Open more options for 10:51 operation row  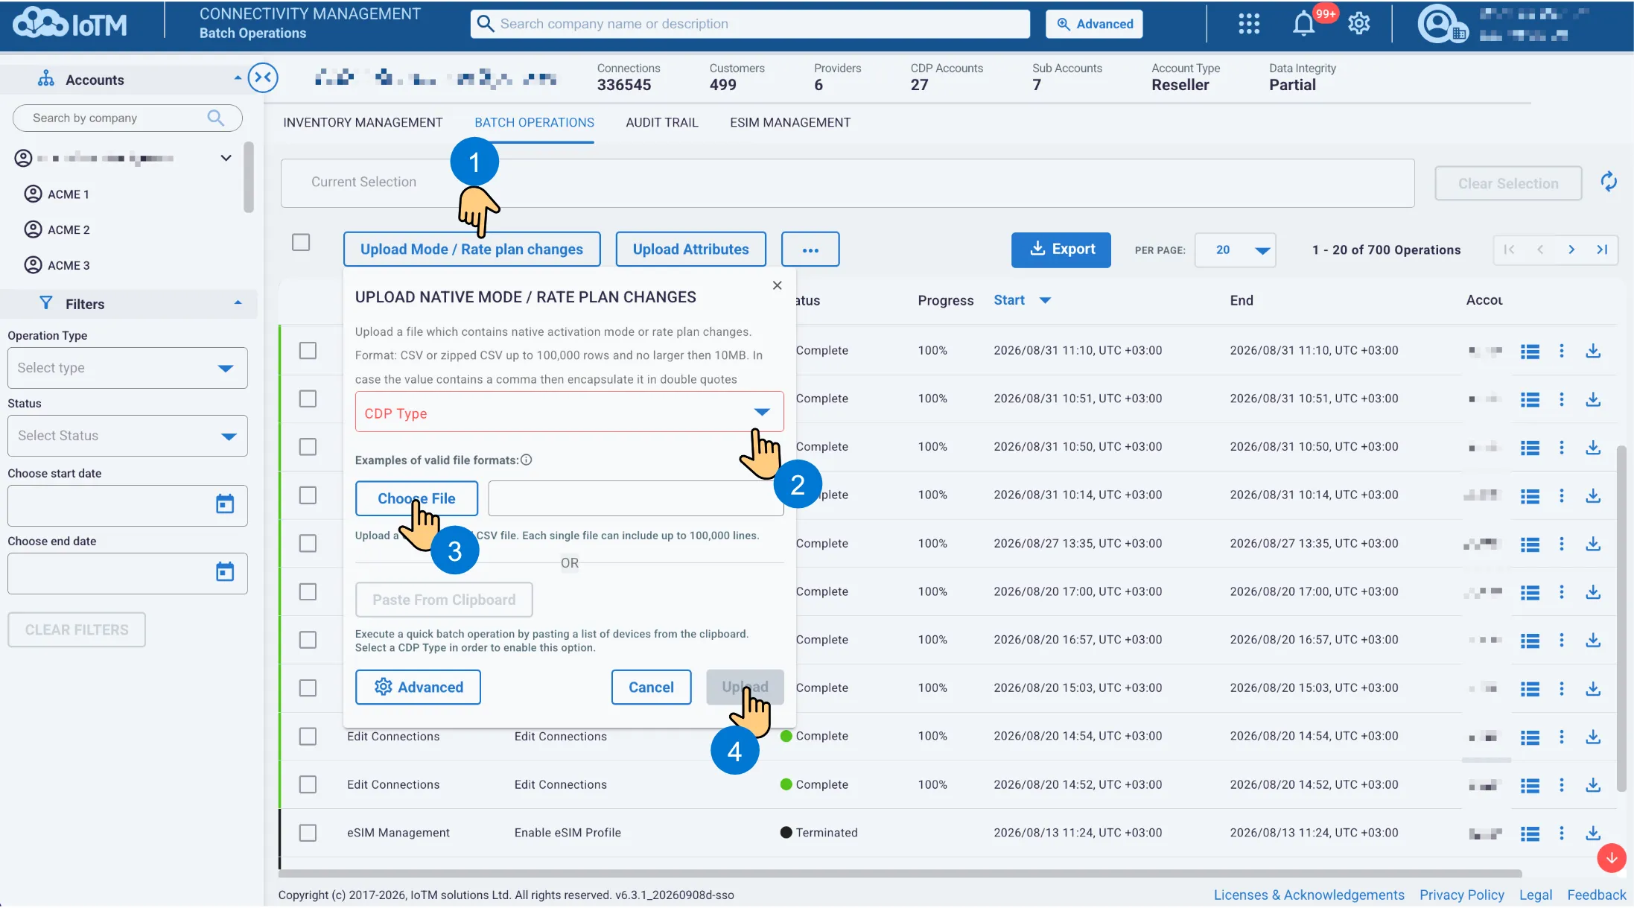pyautogui.click(x=1562, y=399)
